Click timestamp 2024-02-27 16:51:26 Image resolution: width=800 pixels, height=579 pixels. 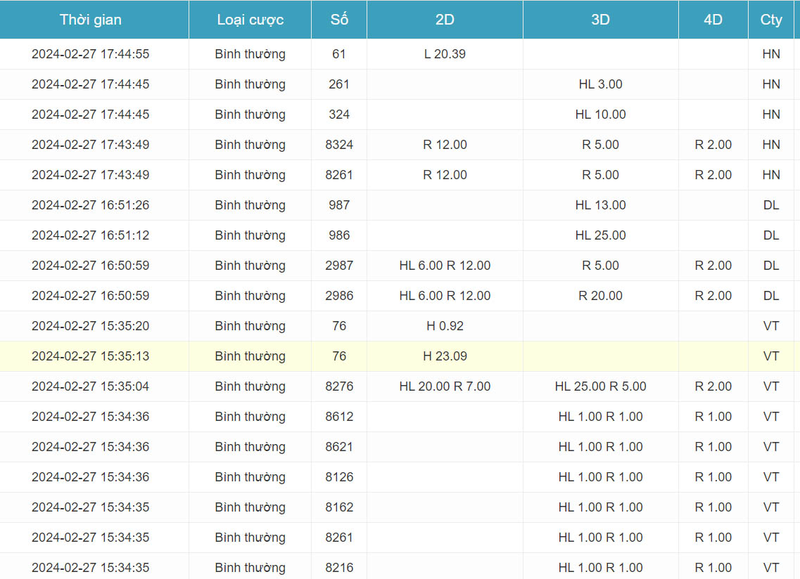pos(90,205)
